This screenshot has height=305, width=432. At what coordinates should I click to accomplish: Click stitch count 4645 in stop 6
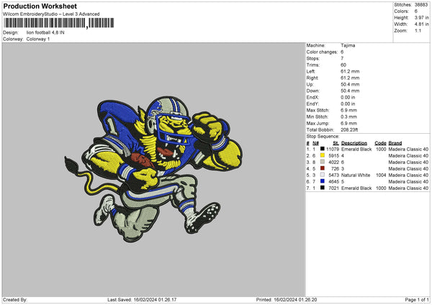(333, 182)
